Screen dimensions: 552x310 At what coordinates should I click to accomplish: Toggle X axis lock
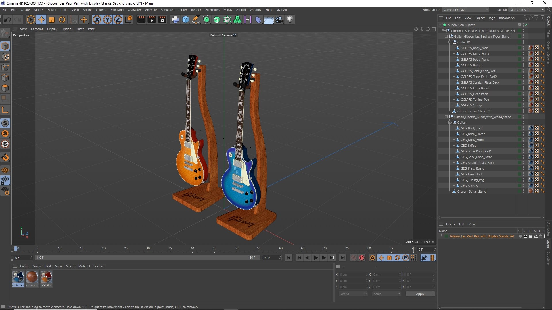pyautogui.click(x=97, y=20)
